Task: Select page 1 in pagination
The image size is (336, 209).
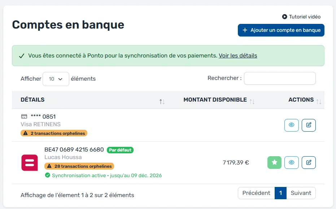Action: [x=280, y=193]
